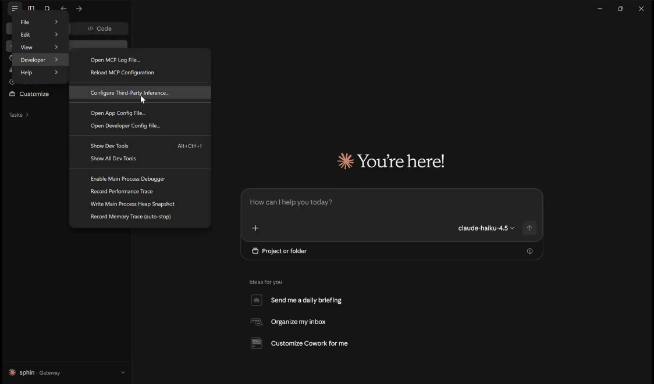Click the Customize Cowork document icon
This screenshot has width=654, height=384.
tap(257, 343)
